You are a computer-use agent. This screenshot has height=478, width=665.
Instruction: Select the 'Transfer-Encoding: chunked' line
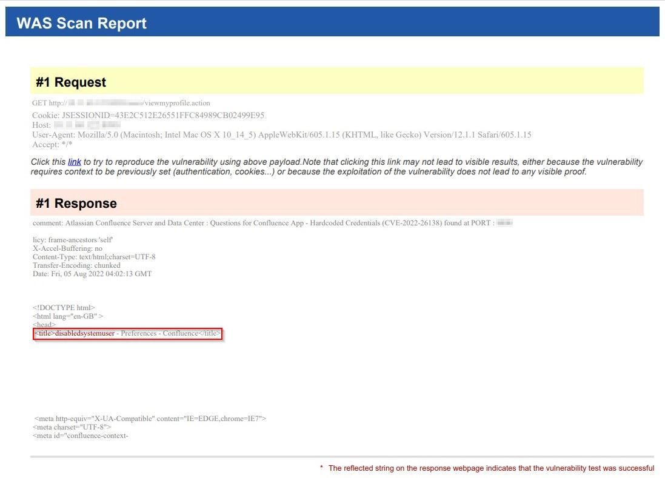click(x=76, y=265)
